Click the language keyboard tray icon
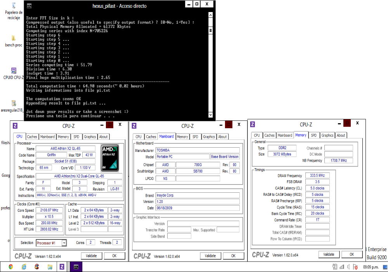388x272 pixels. [x=385, y=267]
